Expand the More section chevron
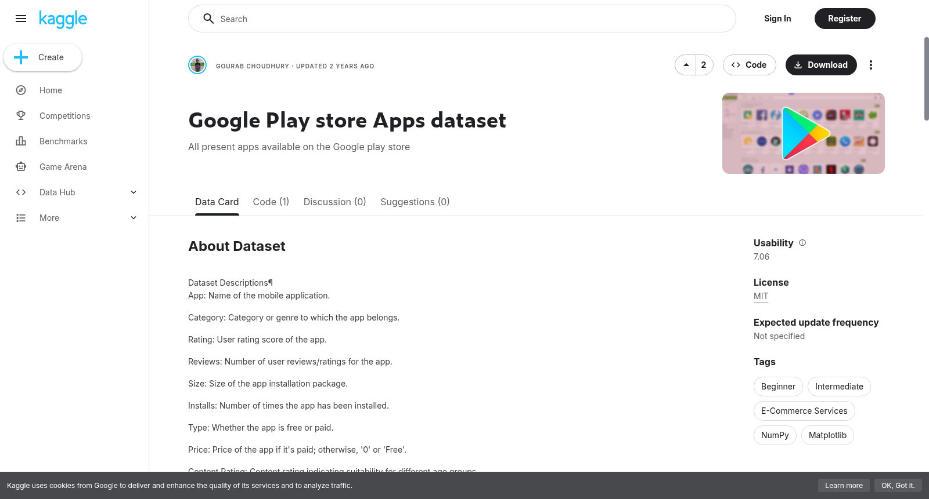 coord(134,218)
